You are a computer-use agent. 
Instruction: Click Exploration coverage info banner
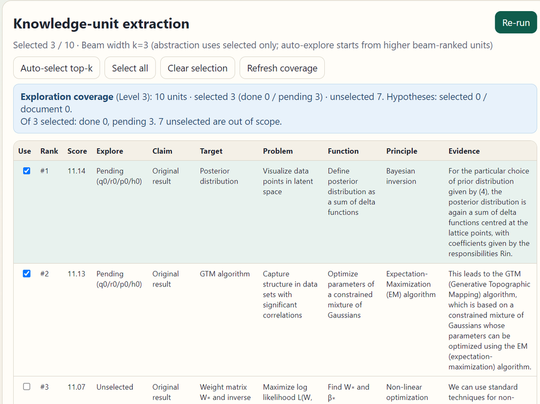click(x=275, y=109)
